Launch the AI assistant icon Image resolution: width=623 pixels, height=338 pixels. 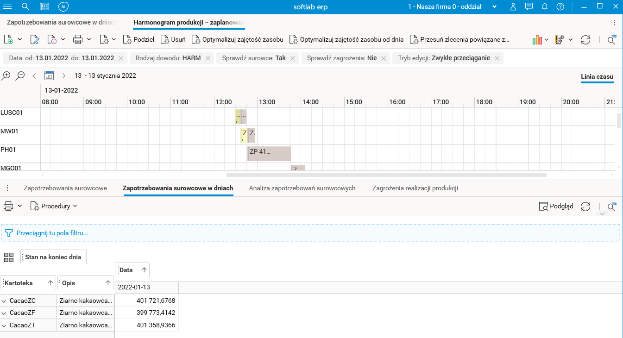63,6
